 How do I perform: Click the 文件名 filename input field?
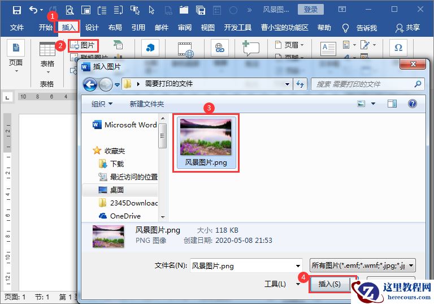coord(246,266)
